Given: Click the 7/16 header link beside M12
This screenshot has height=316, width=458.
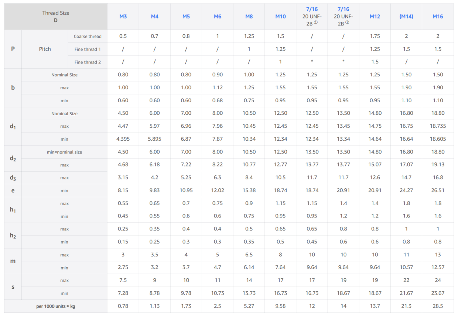Looking at the screenshot, I should click(343, 9).
